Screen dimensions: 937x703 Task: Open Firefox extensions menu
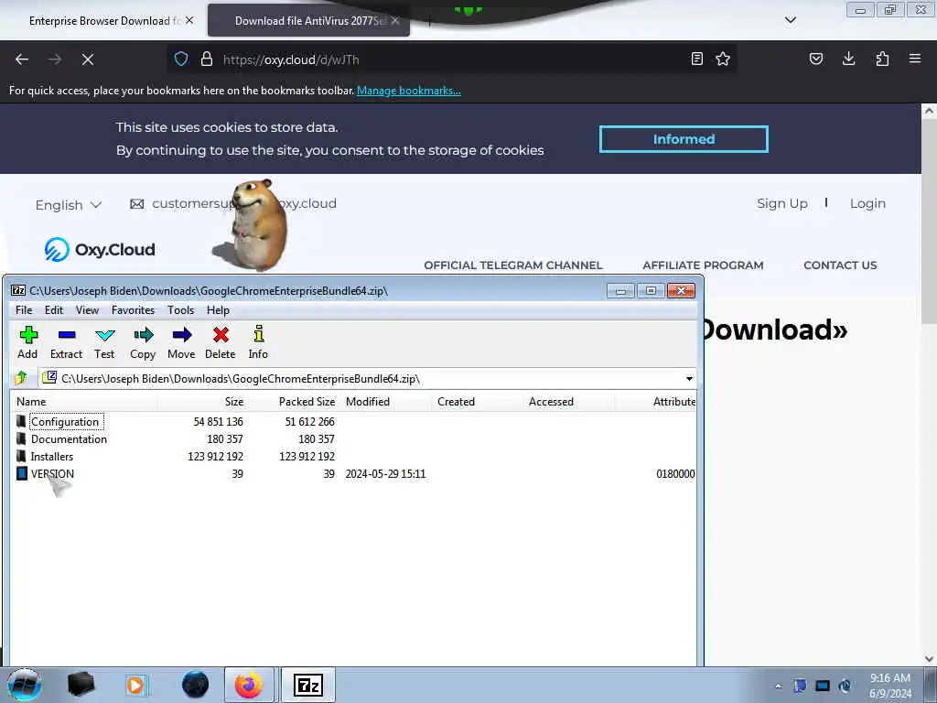click(x=883, y=59)
